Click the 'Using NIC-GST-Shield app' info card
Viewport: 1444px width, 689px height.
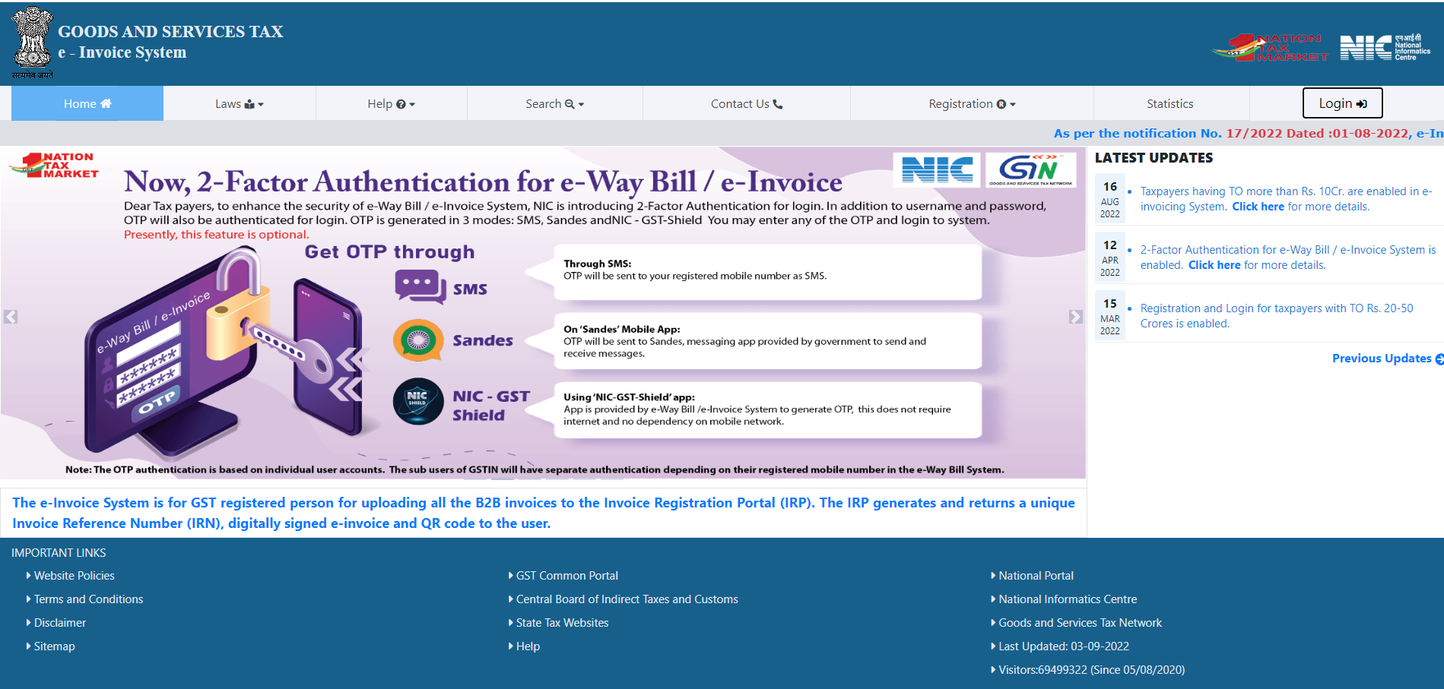pos(768,410)
